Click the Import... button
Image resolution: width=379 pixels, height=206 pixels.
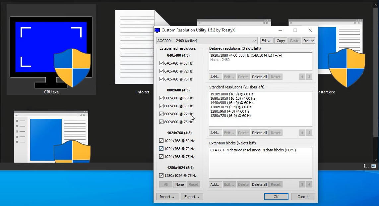[167, 197]
